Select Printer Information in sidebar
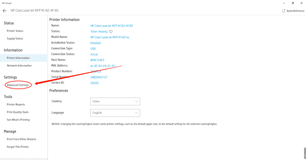306x160 pixels. (x=23, y=58)
